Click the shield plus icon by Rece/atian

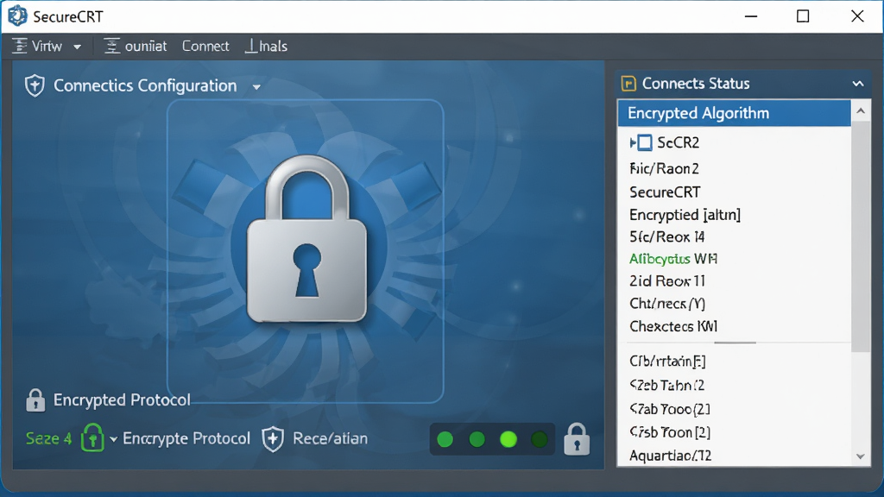tap(273, 439)
